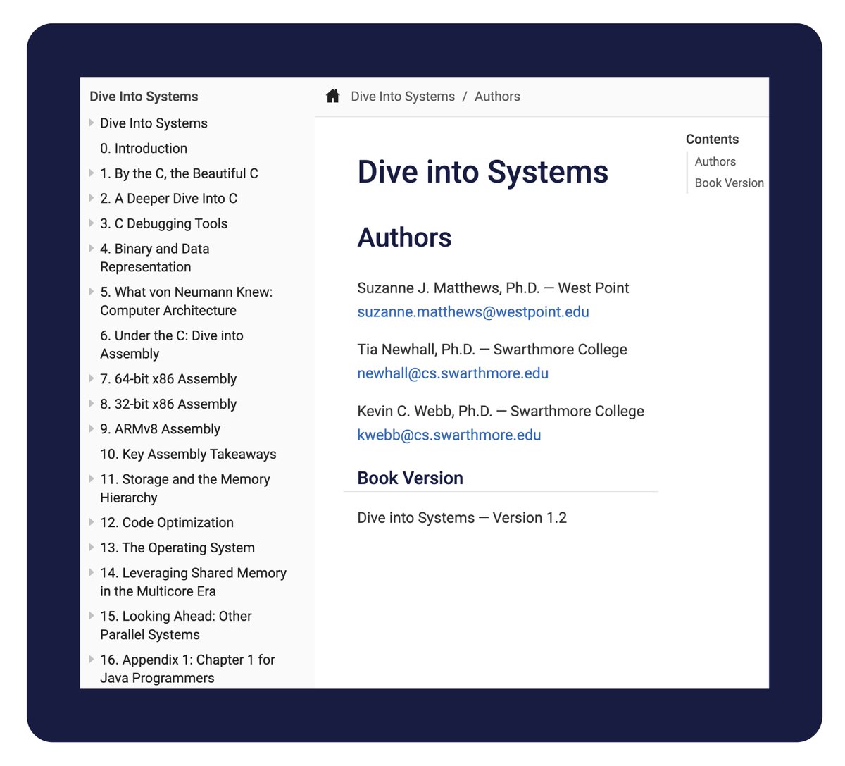
Task: Expand chapter 12 Code Optimization arrow
Action: pos(92,522)
